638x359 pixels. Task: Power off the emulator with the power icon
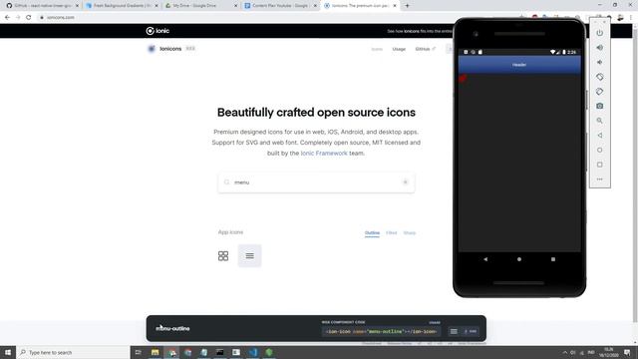600,33
